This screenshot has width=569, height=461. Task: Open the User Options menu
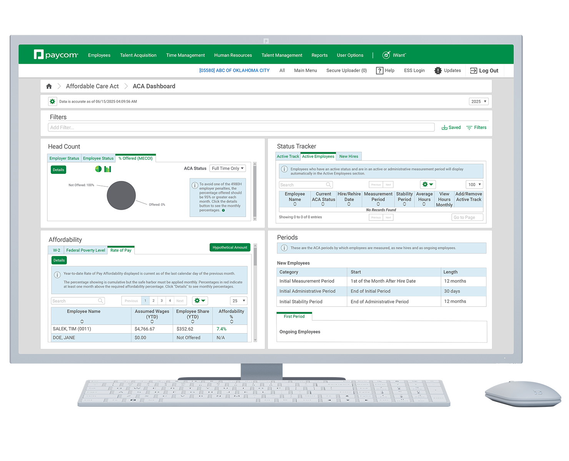click(x=350, y=55)
